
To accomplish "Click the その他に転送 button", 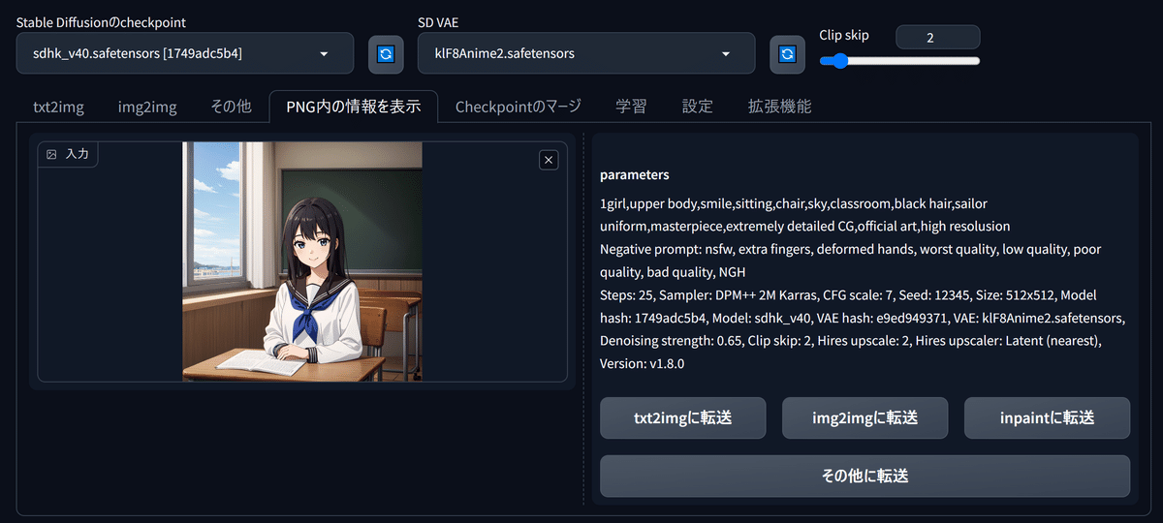I will pos(865,476).
